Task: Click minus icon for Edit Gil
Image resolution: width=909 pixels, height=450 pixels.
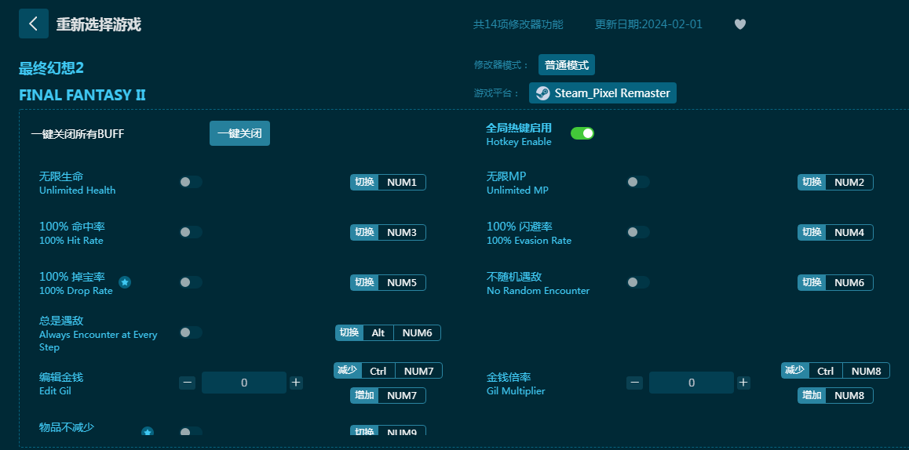Action: (x=187, y=383)
